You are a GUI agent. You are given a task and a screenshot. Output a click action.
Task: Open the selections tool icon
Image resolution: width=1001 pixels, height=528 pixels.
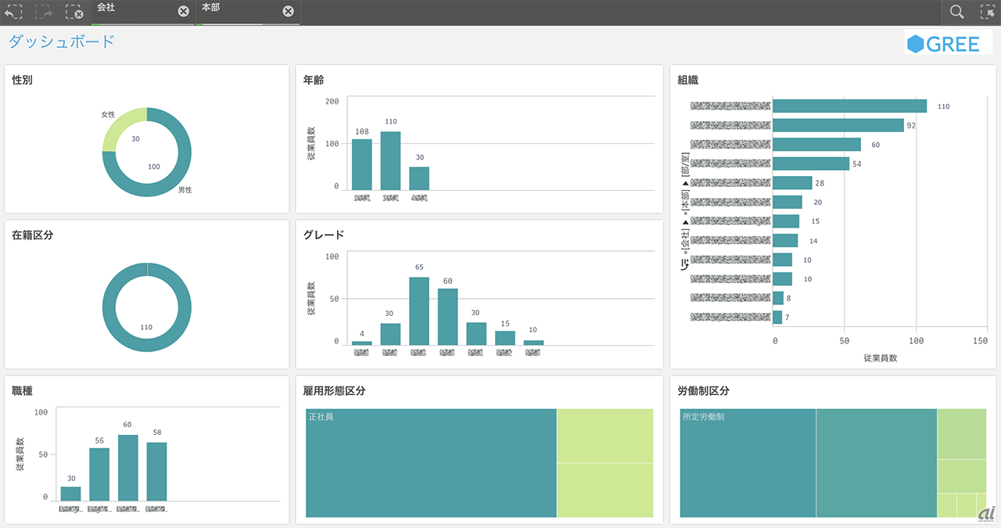(987, 12)
